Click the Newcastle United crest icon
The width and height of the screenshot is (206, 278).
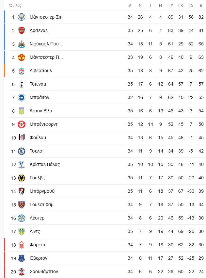pos(22,44)
